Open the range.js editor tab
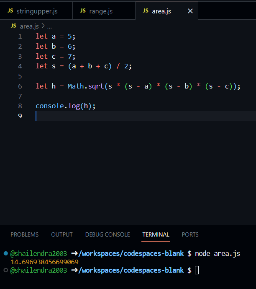 [104, 11]
